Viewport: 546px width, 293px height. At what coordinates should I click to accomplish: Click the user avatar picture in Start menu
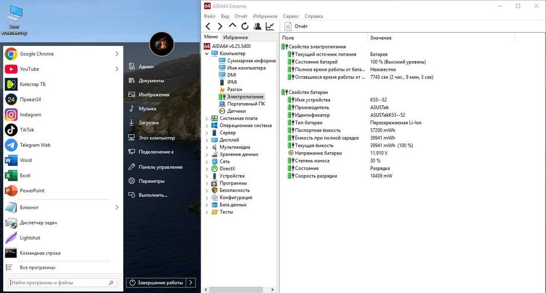point(162,44)
